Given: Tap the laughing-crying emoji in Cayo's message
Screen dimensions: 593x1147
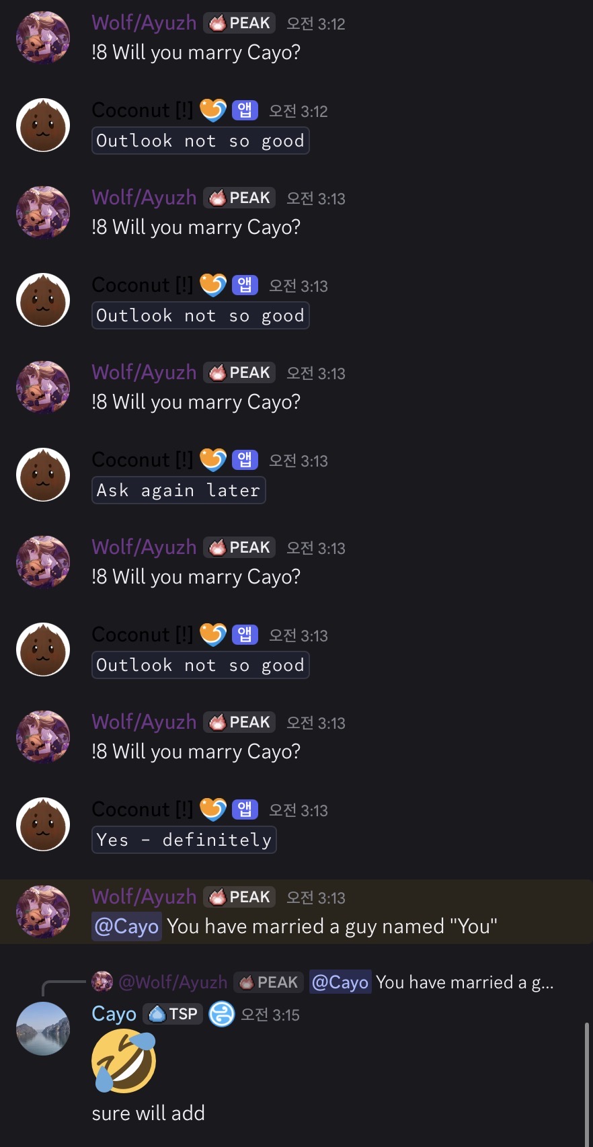Looking at the screenshot, I should point(124,1062).
